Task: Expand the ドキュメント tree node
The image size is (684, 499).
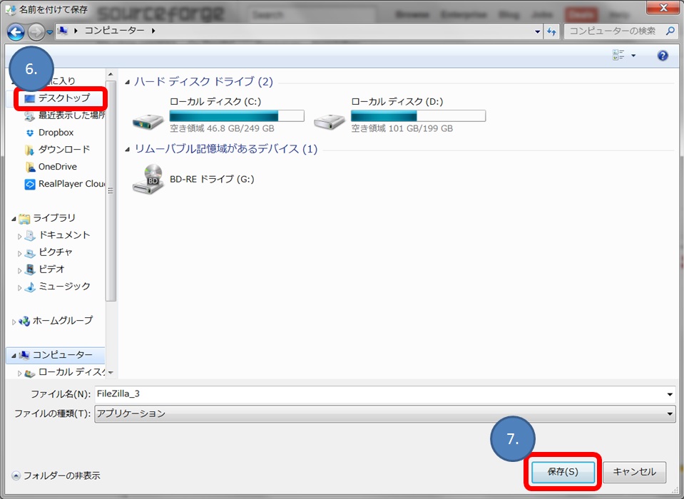Action: click(x=20, y=235)
